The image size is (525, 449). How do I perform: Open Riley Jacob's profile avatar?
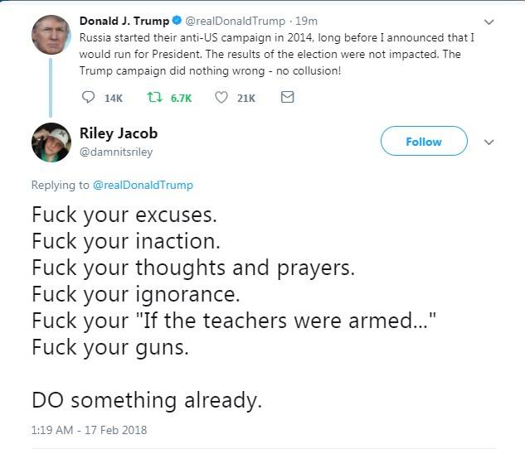(51, 142)
